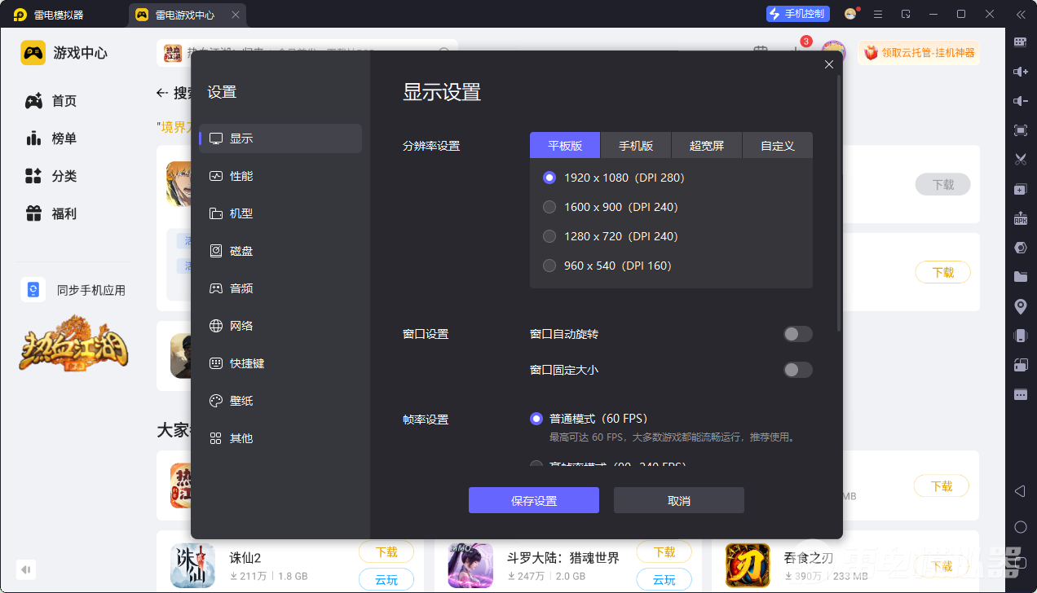Click the 保存设置 save button
This screenshot has height=593, width=1037.
click(533, 499)
